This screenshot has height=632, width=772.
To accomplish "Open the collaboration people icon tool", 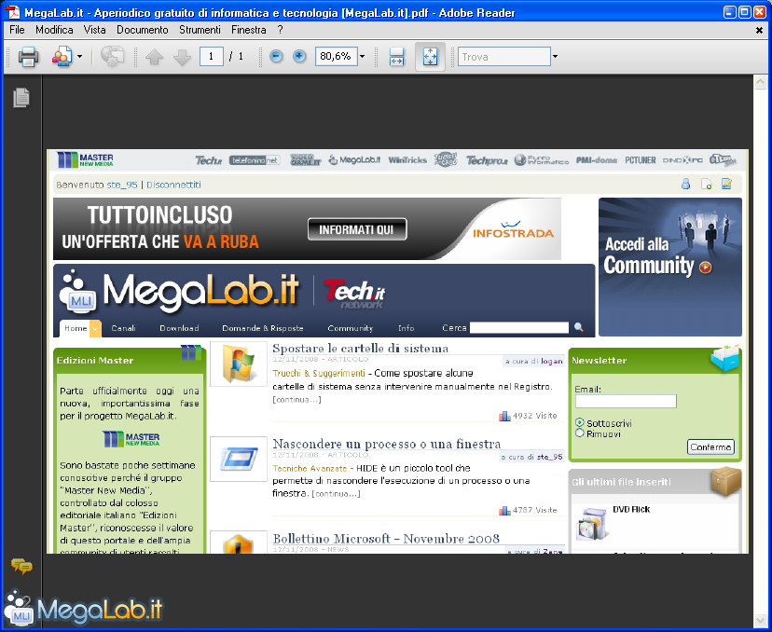I will [x=62, y=57].
